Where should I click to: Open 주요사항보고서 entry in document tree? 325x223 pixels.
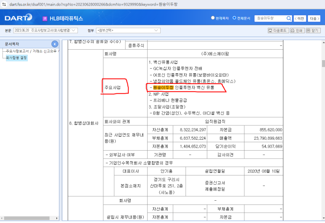32,51
